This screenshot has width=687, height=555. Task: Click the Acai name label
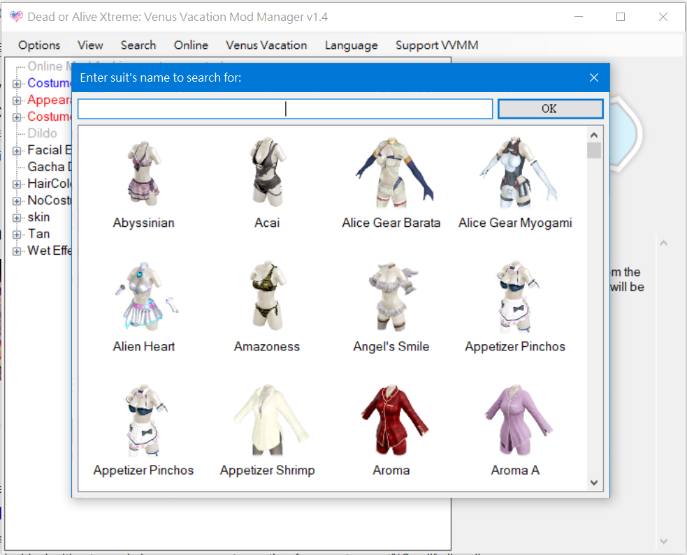coord(267,223)
